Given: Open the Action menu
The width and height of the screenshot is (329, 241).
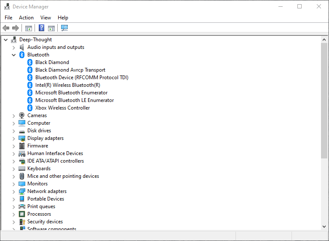Looking at the screenshot, I should (x=26, y=18).
